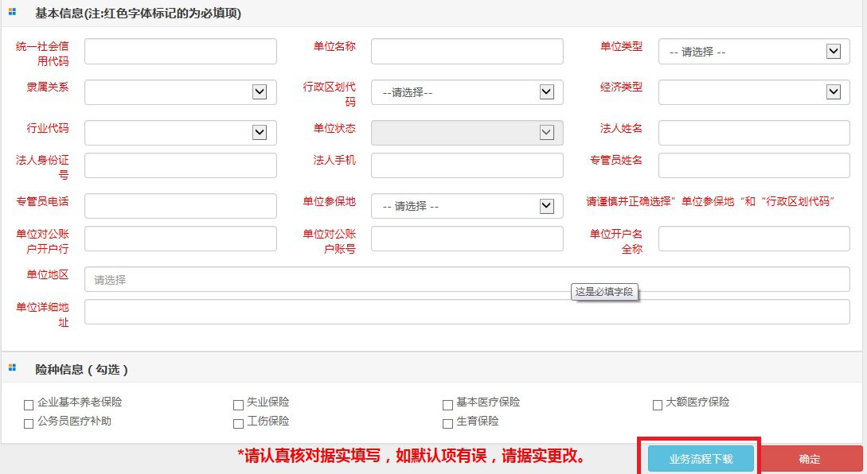Click the grid icon beside 基本信息 header

click(12, 12)
